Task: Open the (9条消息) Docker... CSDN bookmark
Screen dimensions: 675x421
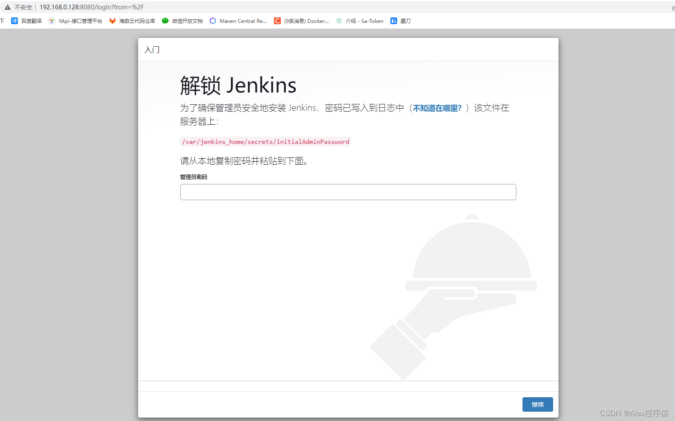Action: 301,21
